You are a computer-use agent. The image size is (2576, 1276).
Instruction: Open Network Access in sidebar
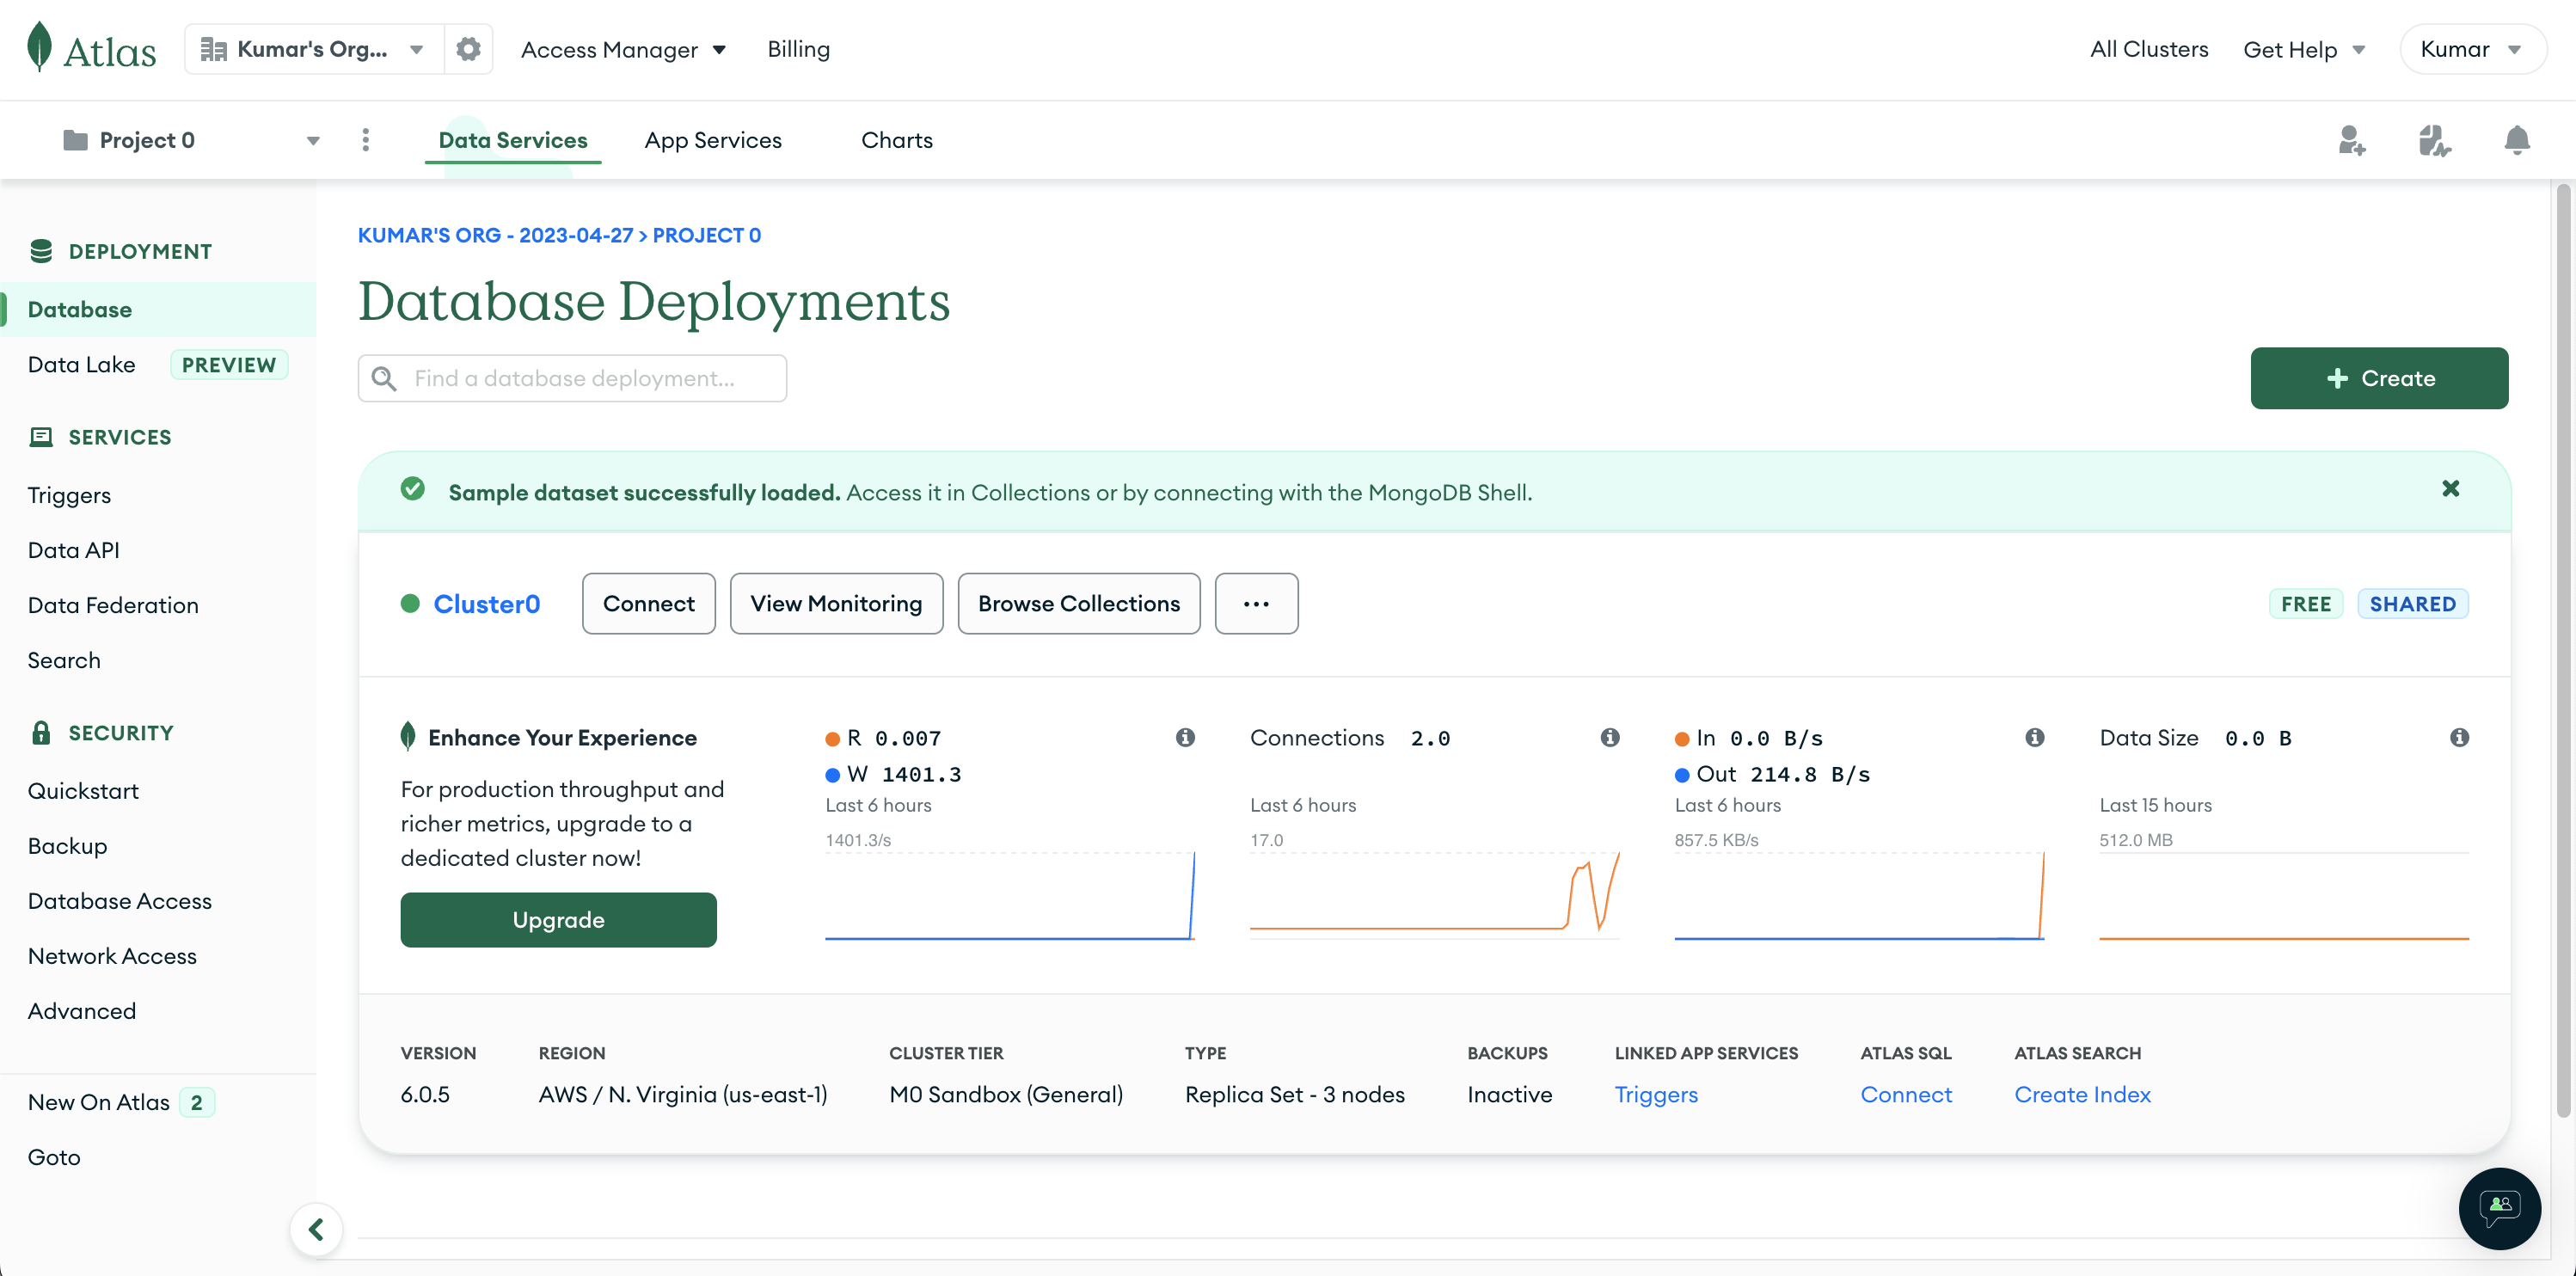click(x=112, y=955)
